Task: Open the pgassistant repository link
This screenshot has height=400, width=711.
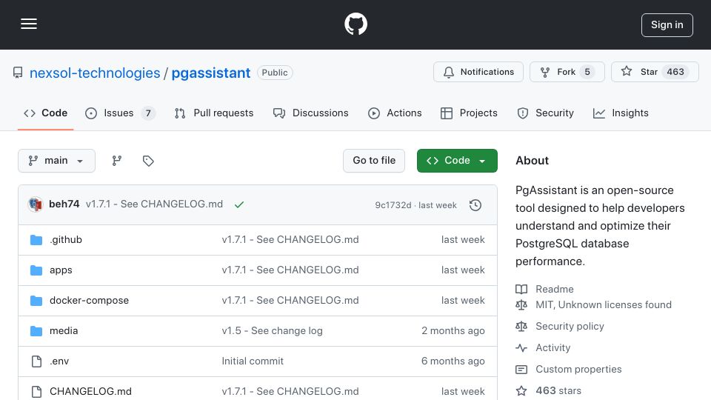Action: pos(211,73)
